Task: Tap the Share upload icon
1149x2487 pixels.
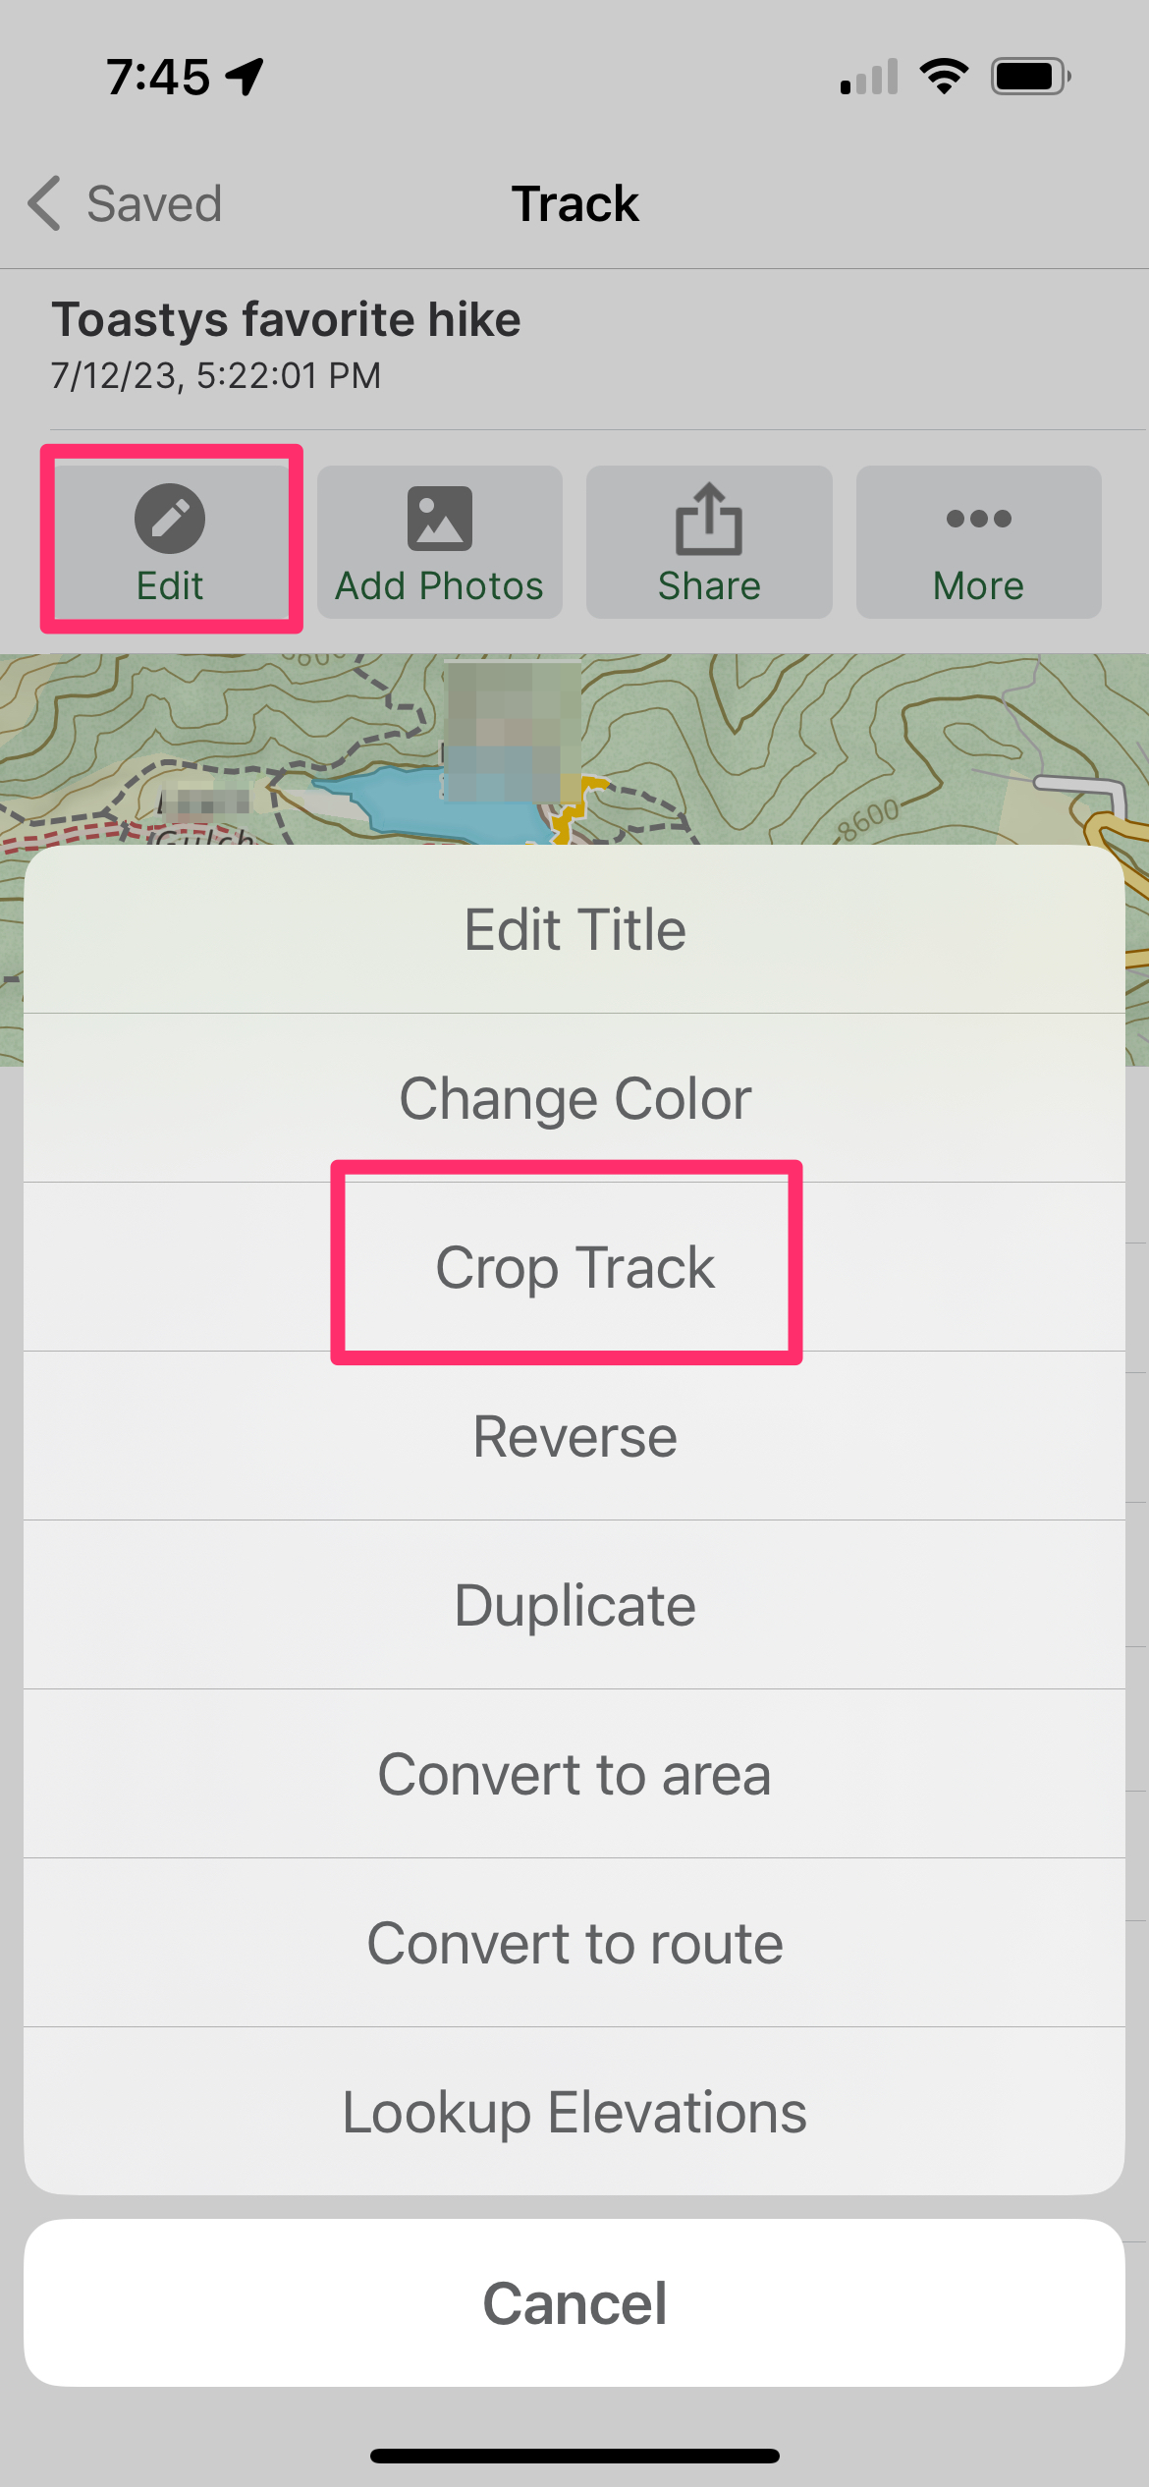Action: [x=708, y=518]
